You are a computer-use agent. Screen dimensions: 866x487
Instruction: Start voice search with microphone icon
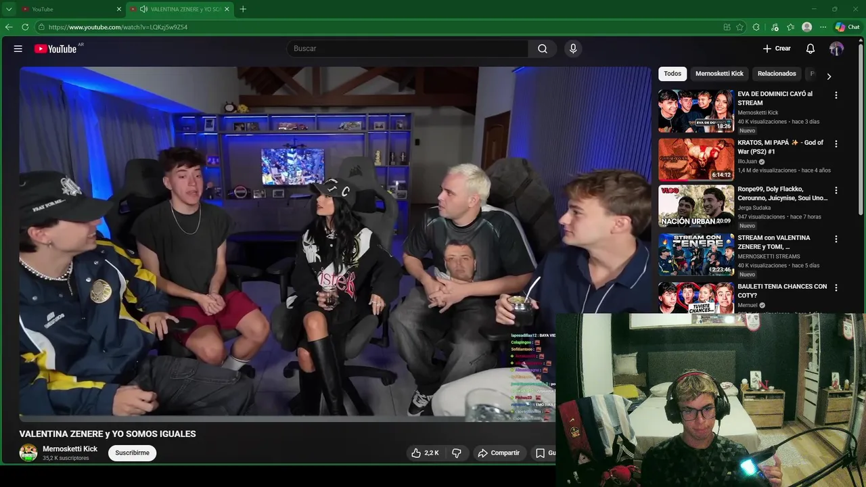(x=573, y=49)
